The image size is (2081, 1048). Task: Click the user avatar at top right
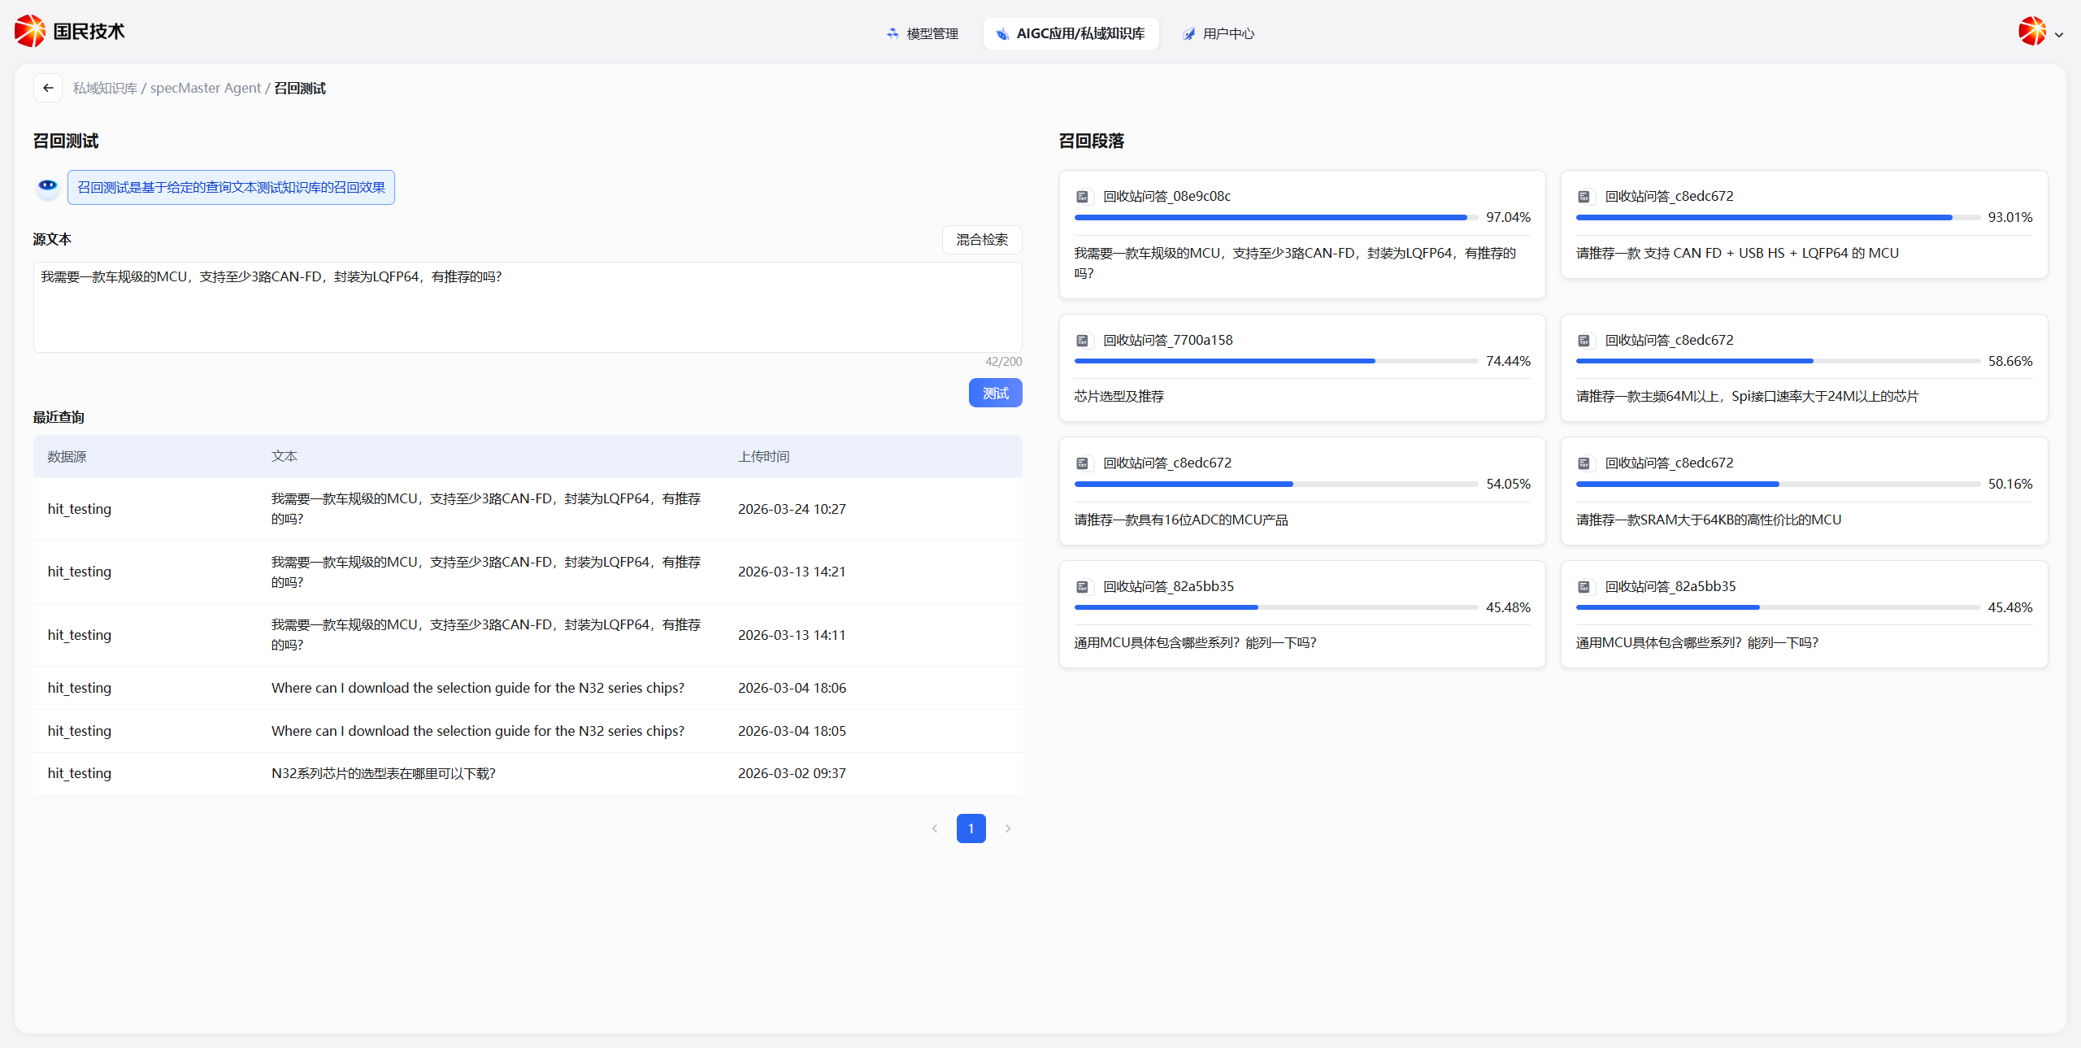pos(2032,33)
